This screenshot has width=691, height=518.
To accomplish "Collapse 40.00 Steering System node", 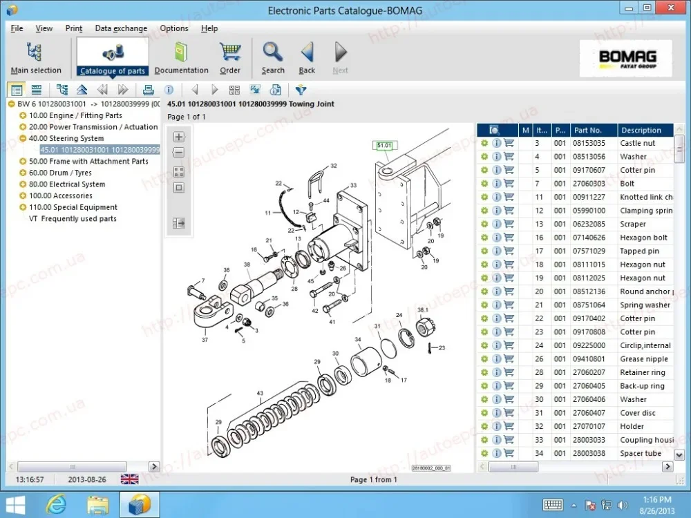I will coord(23,138).
